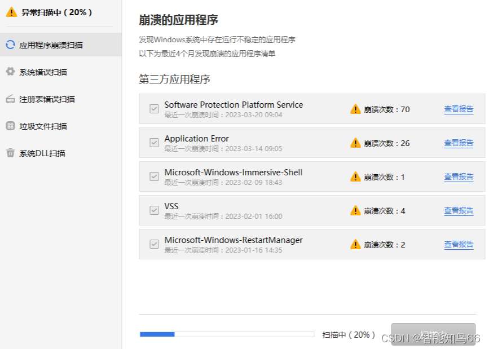Open 查看报告 for Microsoft-Windows-Immersive-Shell
This screenshot has width=489, height=349.
coord(459,177)
